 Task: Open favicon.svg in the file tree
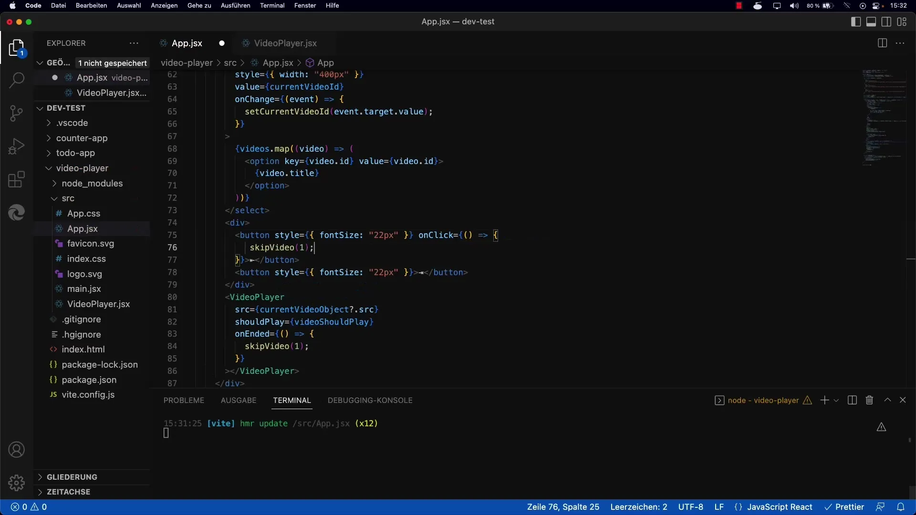coord(90,244)
